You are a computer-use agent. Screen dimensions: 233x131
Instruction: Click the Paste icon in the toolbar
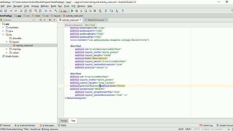tap(30, 11)
